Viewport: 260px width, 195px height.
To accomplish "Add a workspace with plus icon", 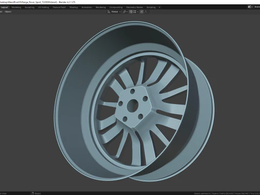I will [x=159, y=8].
